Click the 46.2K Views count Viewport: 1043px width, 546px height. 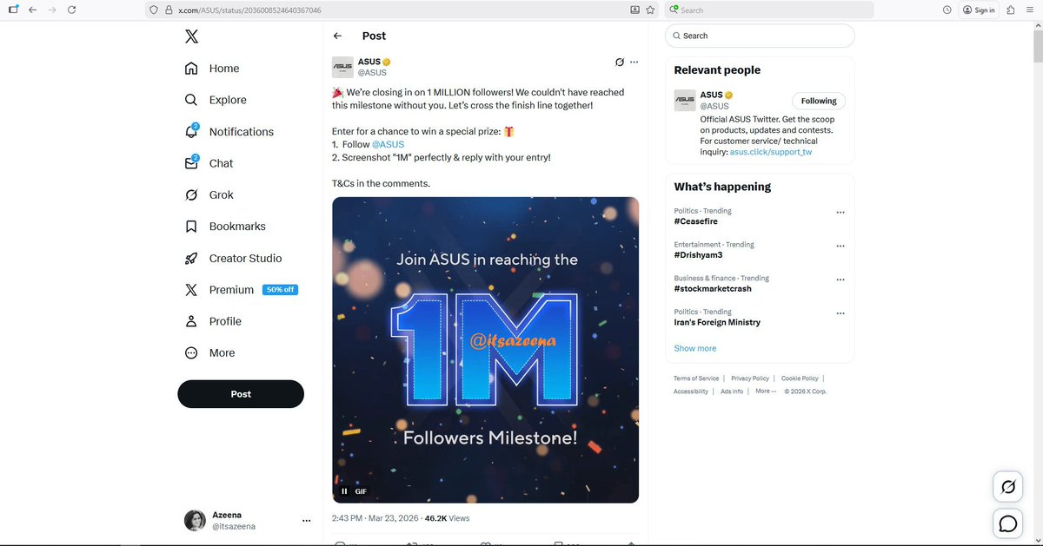(x=446, y=518)
